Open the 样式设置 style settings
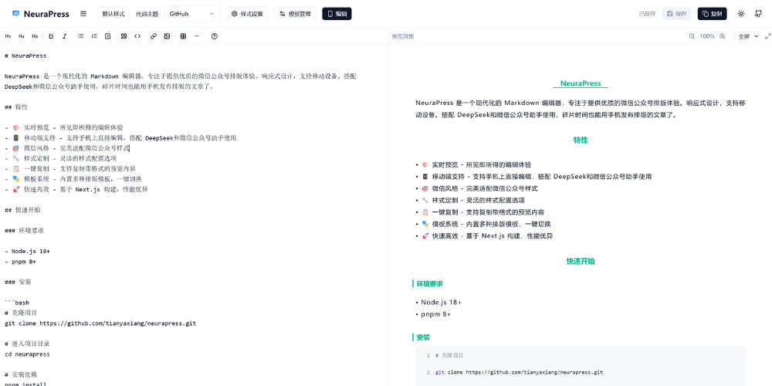The height and width of the screenshot is (386, 772). pos(247,14)
